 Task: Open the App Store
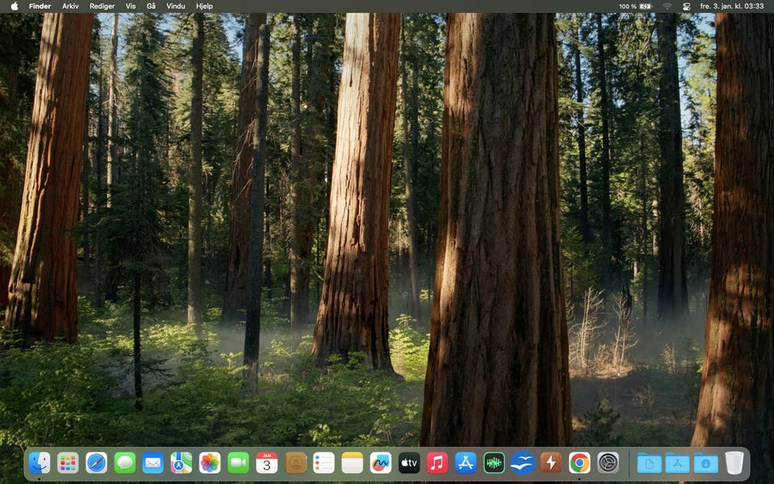[x=466, y=462]
